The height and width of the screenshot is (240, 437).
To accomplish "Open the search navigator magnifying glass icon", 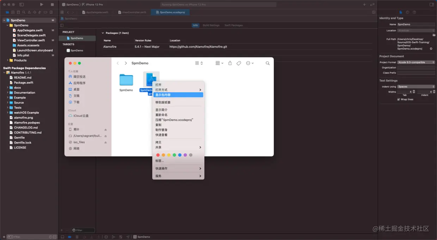I will click(x=24, y=12).
